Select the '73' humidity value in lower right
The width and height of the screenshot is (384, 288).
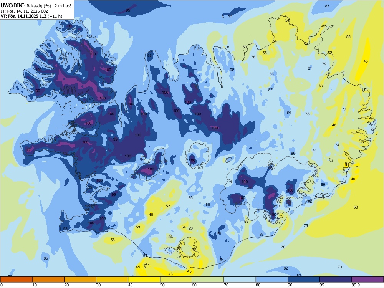[340, 267]
